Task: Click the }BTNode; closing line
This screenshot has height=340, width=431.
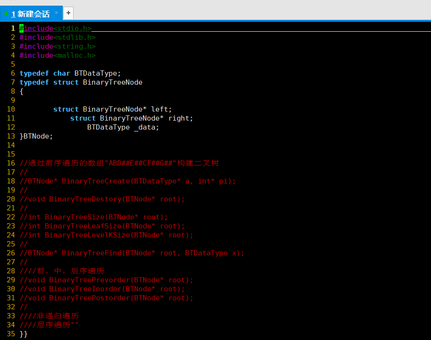Action: pos(35,136)
